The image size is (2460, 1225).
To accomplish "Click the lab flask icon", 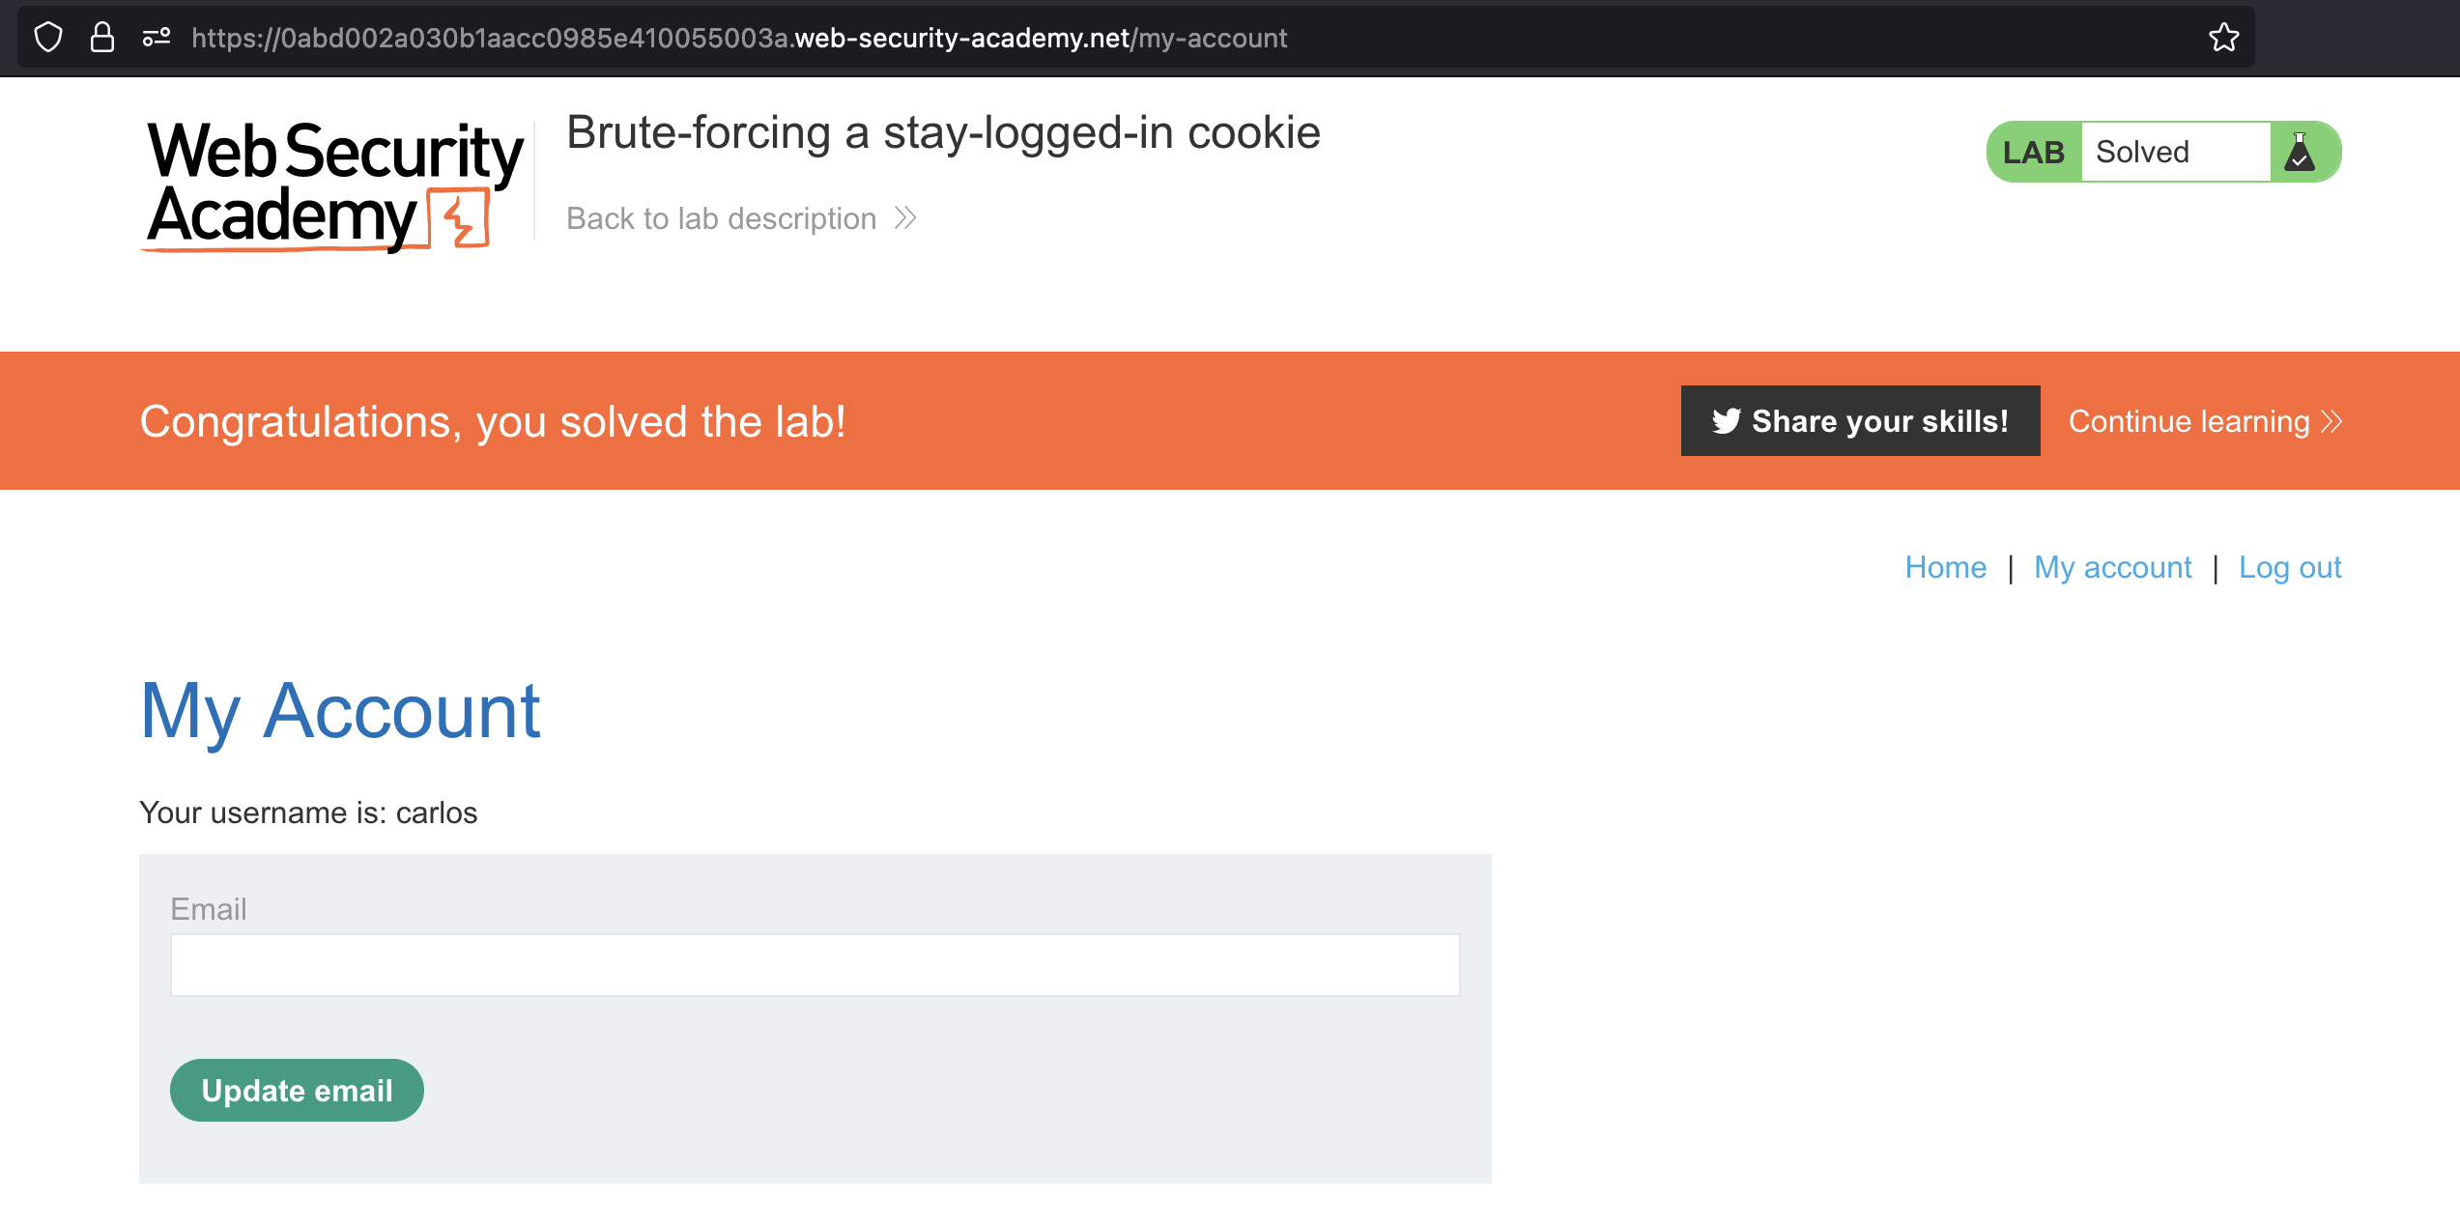I will [x=2300, y=153].
